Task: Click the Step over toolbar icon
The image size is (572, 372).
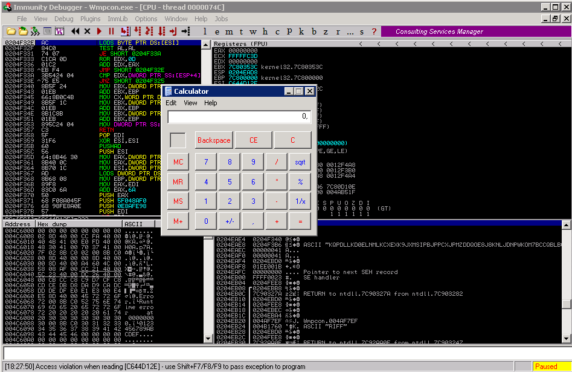Action: click(138, 31)
